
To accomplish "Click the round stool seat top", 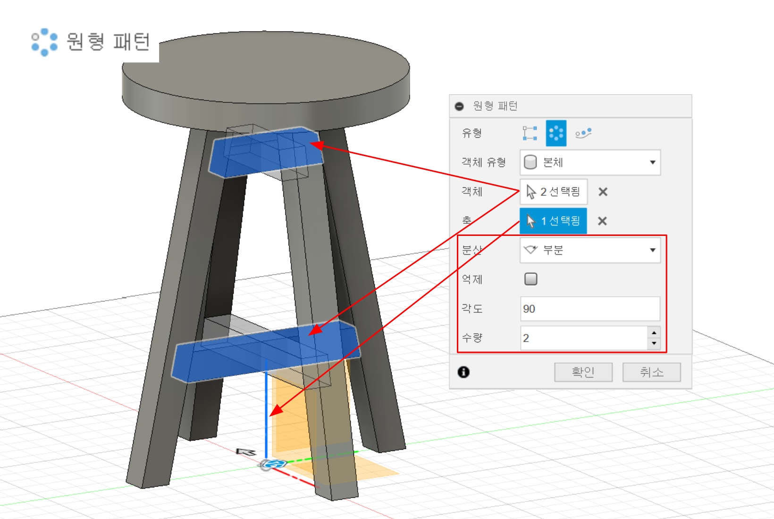I will 266,67.
